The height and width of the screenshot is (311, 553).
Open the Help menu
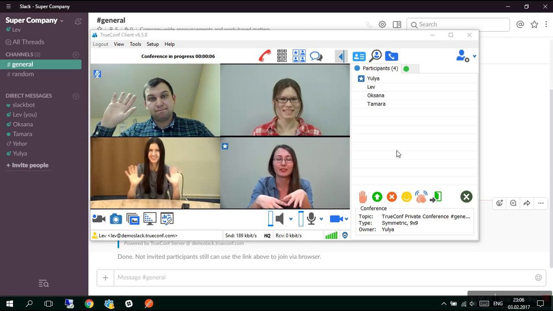(x=169, y=44)
